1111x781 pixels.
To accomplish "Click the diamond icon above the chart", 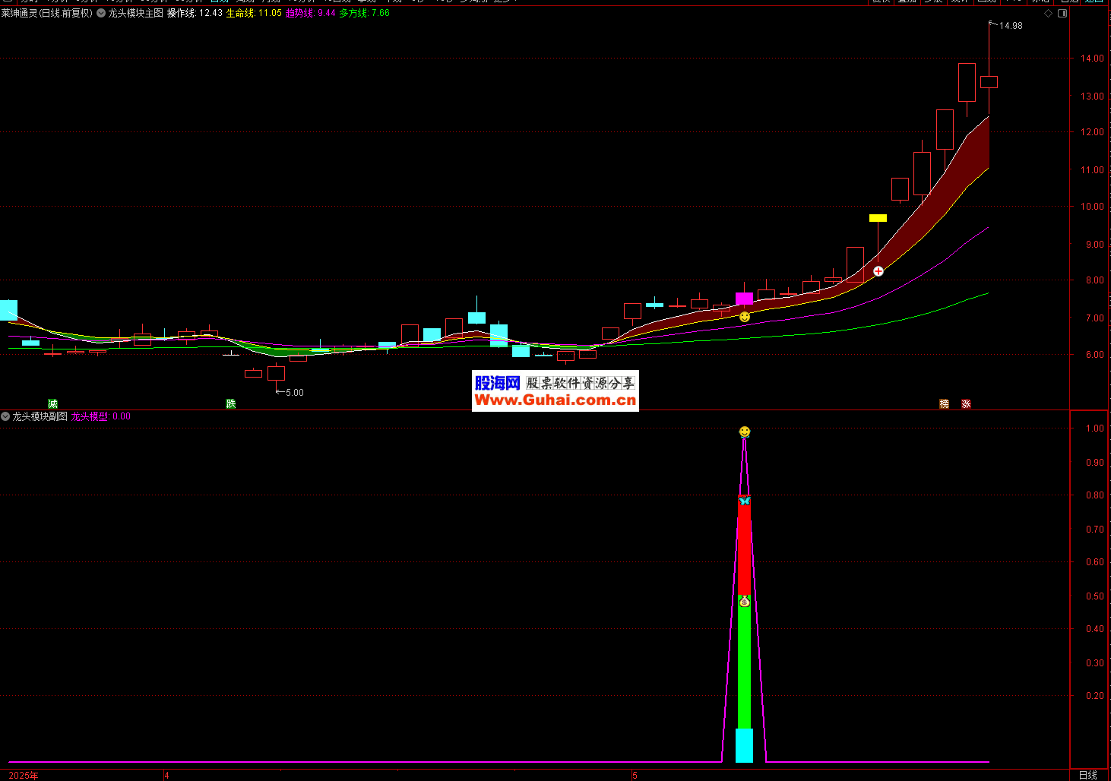I will [1049, 13].
